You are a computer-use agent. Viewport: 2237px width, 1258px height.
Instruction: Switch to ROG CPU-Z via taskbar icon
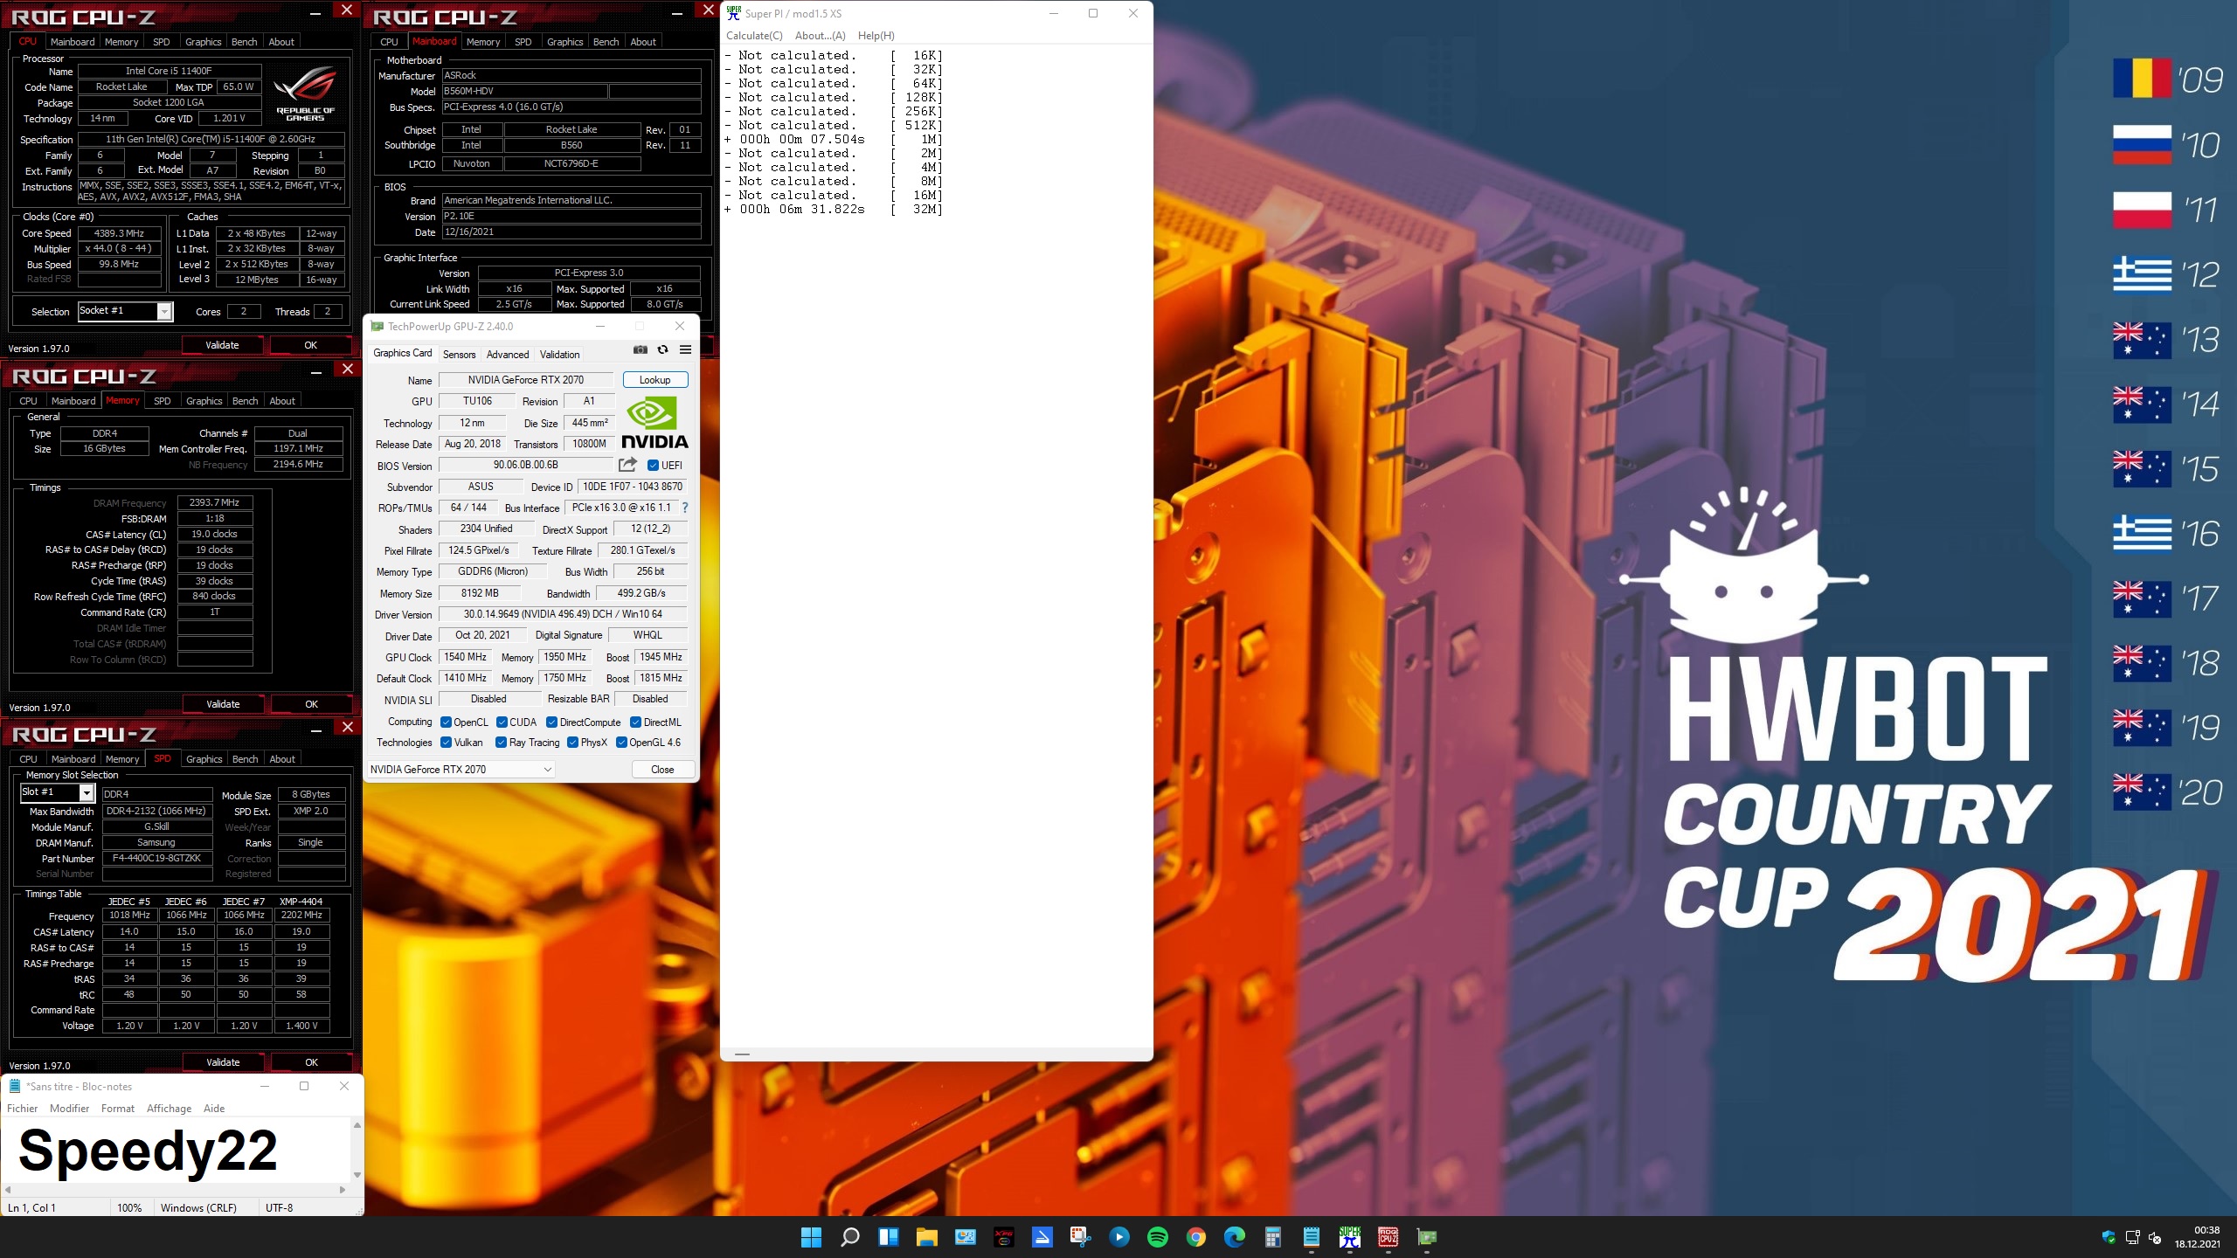pos(1389,1237)
